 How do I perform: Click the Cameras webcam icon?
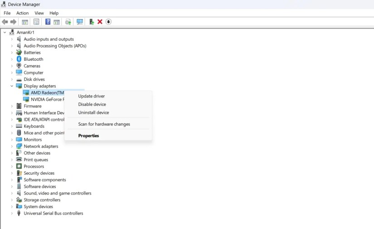coord(19,66)
